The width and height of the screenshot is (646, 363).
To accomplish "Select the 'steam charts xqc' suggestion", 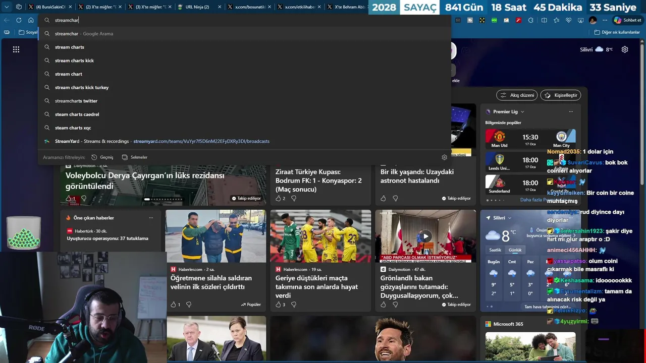I will pyautogui.click(x=245, y=128).
